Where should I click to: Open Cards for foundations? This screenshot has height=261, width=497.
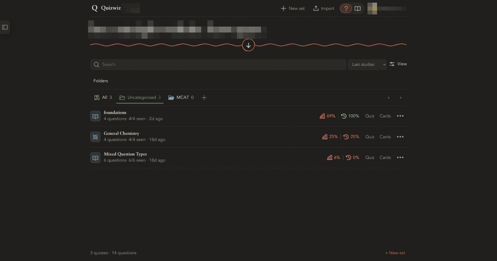click(385, 116)
